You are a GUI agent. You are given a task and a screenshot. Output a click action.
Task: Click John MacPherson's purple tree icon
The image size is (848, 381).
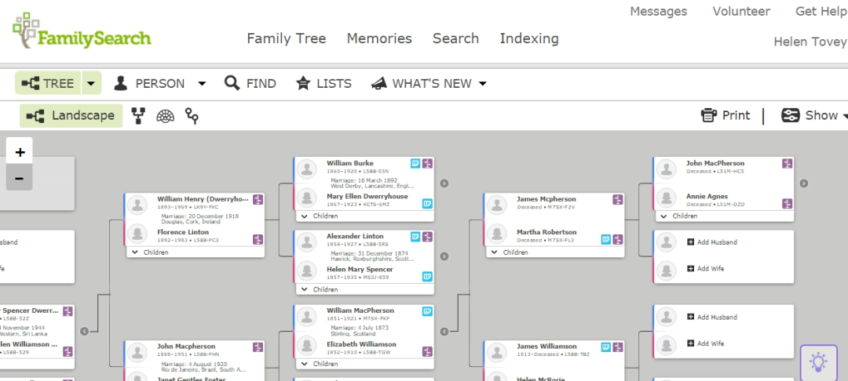(787, 163)
